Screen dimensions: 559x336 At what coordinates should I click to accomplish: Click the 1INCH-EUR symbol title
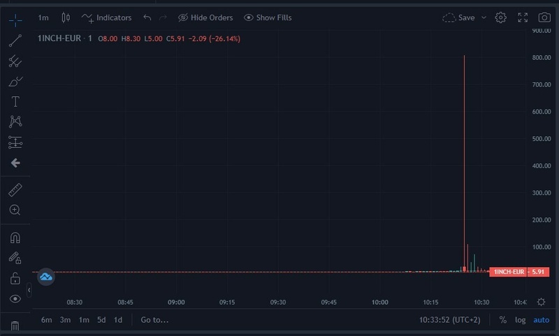pos(59,38)
